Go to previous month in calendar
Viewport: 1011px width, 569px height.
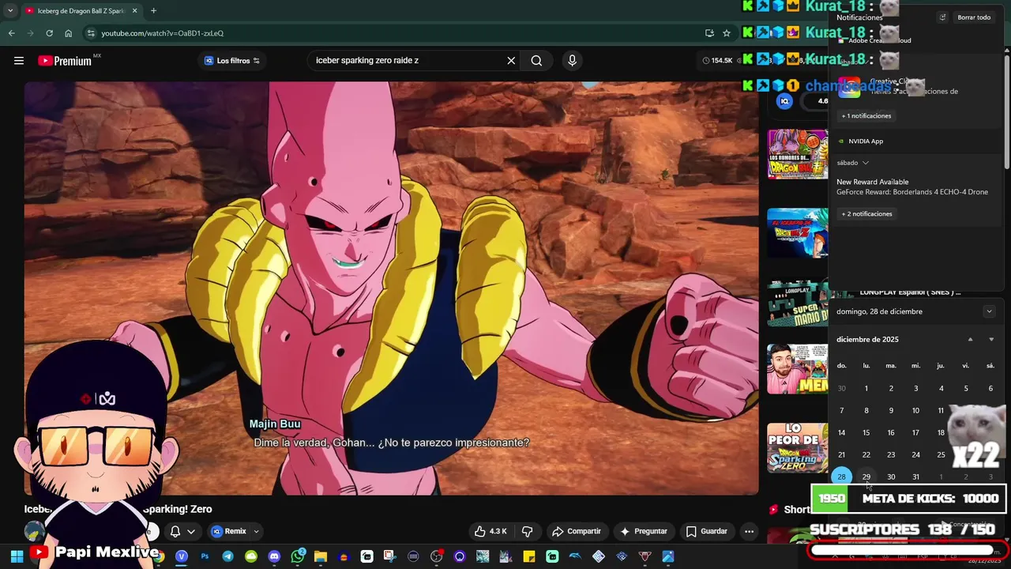pyautogui.click(x=971, y=340)
